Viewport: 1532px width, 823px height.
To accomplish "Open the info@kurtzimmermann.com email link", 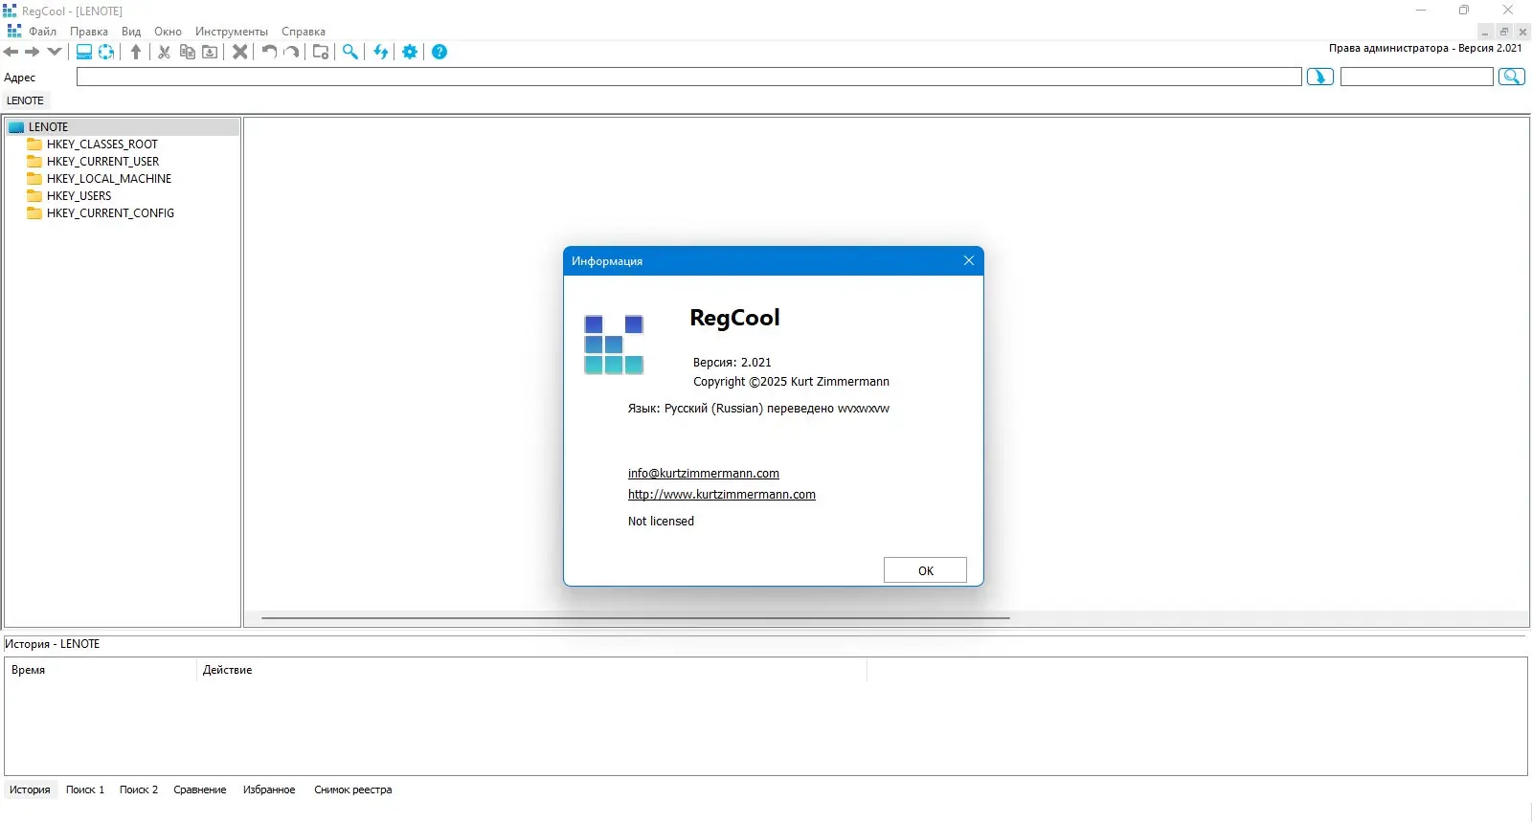I will [x=704, y=473].
